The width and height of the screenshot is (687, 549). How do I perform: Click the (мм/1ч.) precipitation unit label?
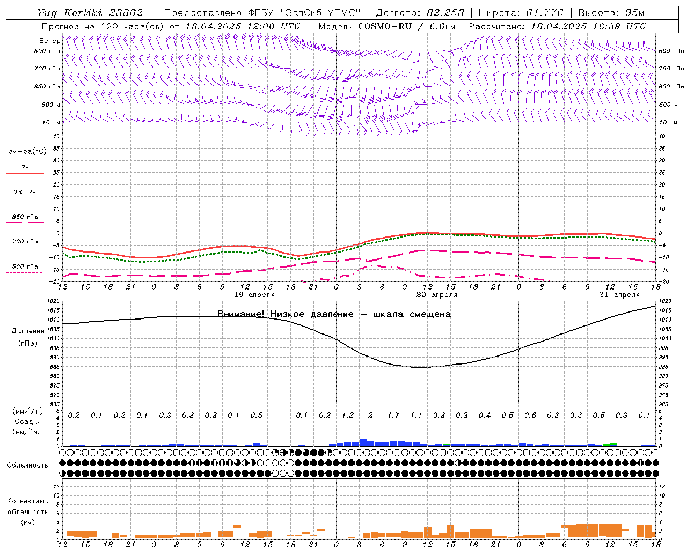point(28,431)
